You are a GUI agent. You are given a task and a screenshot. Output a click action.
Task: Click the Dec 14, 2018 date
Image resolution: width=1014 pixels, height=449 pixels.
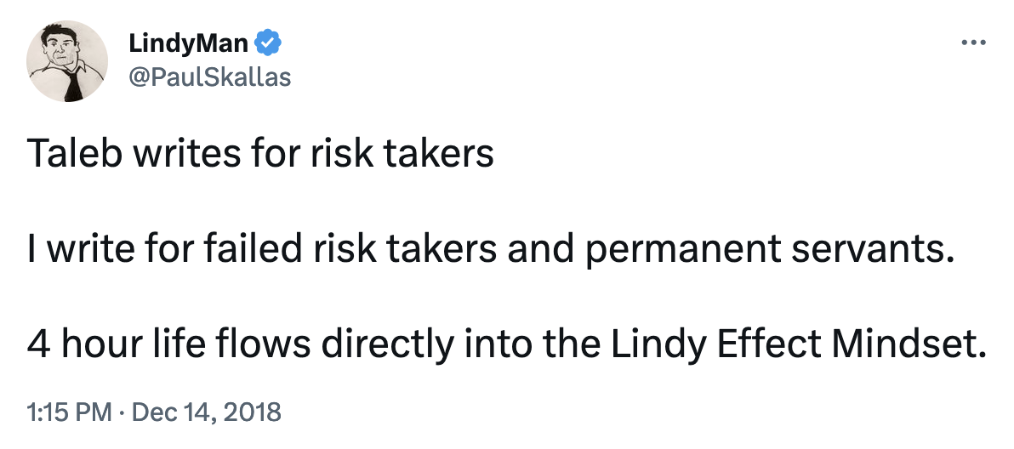point(206,413)
